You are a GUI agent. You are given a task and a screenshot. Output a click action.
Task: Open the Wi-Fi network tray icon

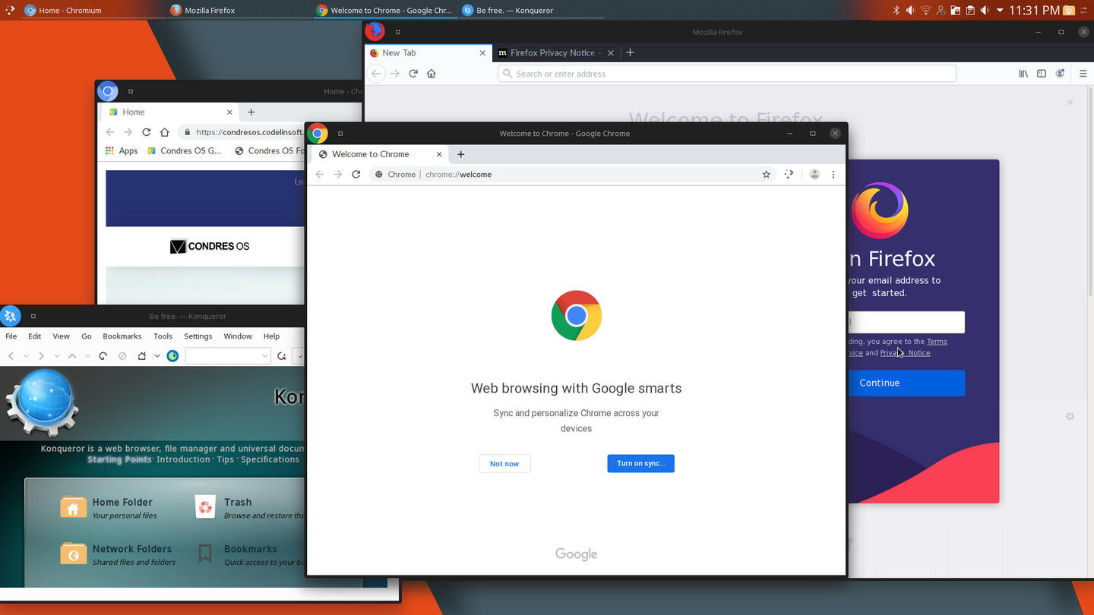[x=925, y=10]
